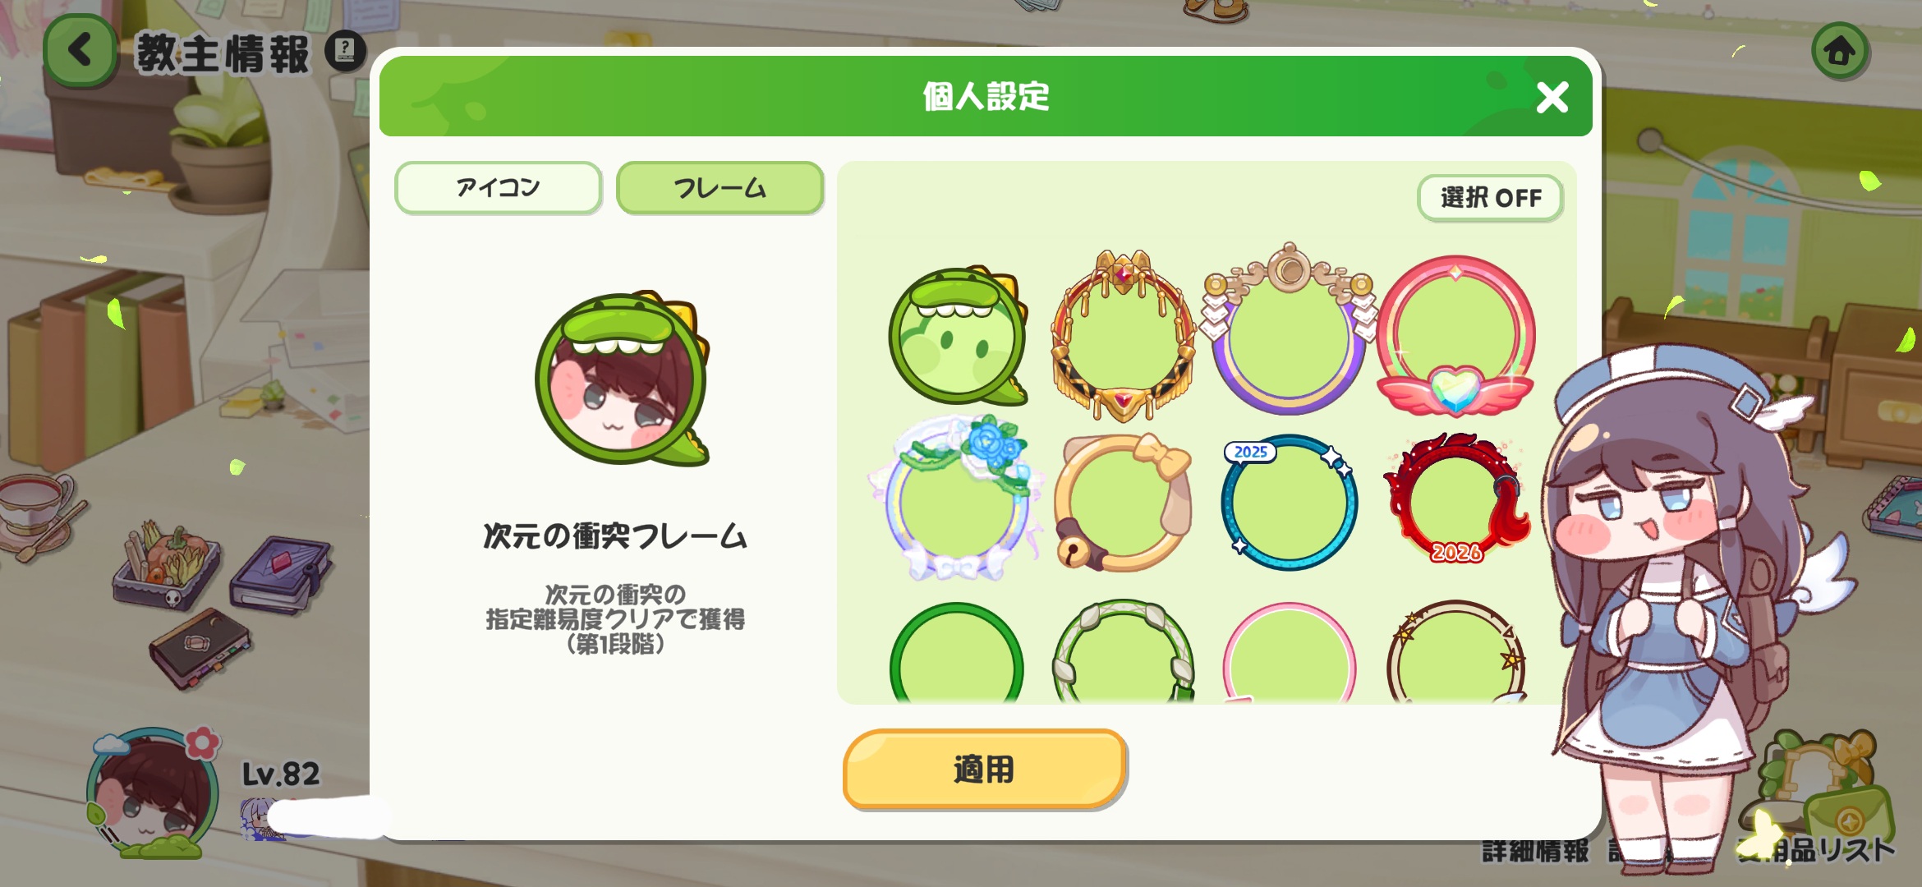The height and width of the screenshot is (887, 1922).
Task: Return to home with house icon
Action: coord(1840,51)
